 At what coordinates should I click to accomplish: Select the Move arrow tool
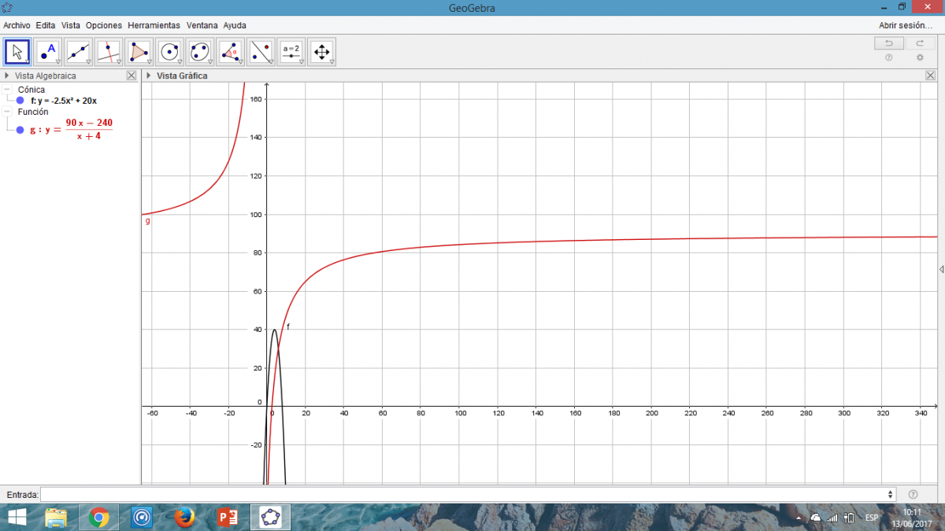point(17,52)
